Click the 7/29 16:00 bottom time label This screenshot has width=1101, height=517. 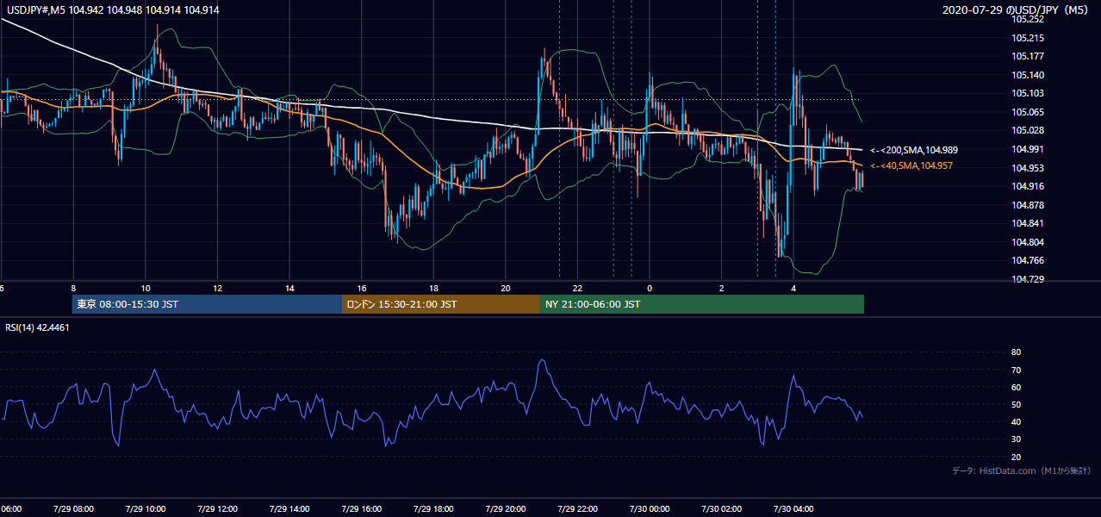pos(361,508)
